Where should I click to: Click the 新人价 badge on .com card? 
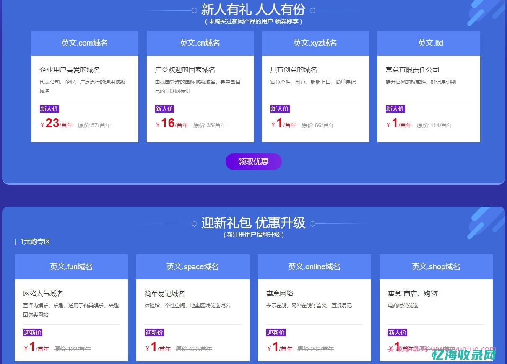click(x=49, y=109)
